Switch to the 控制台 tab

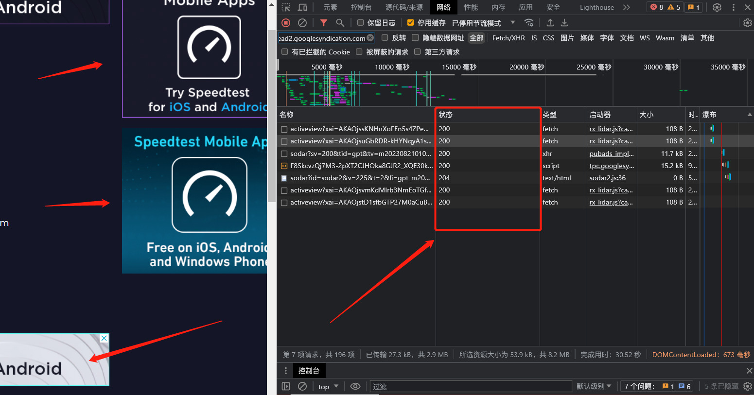[x=361, y=7]
